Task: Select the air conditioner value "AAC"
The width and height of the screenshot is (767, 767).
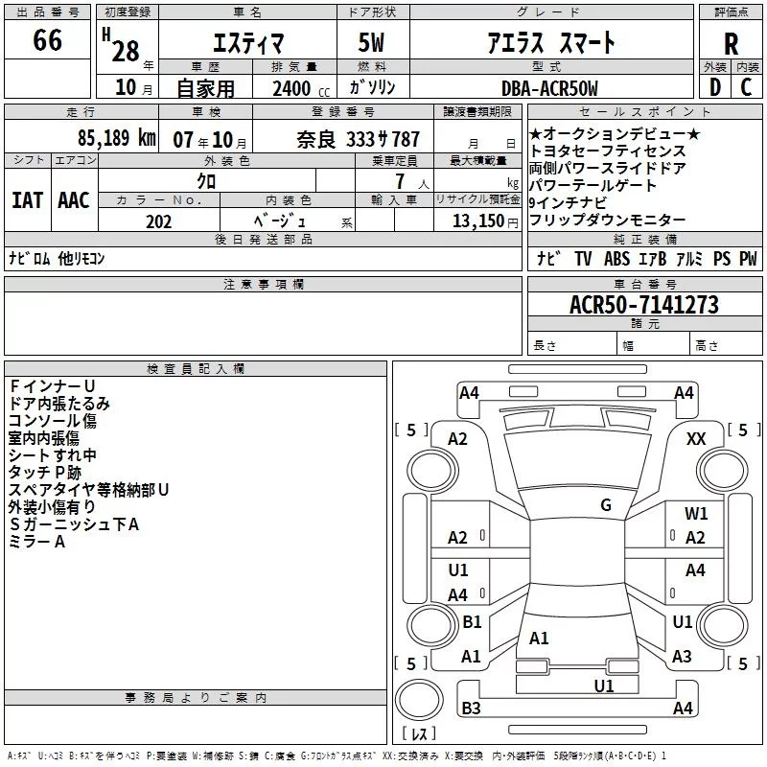Action: tap(74, 200)
